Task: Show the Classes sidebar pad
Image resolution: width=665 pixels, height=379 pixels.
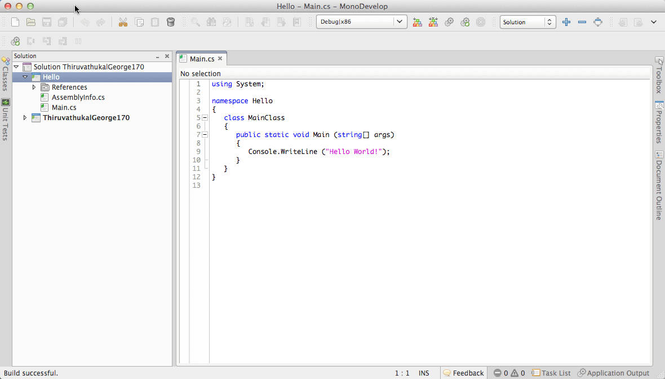Action: [5, 76]
